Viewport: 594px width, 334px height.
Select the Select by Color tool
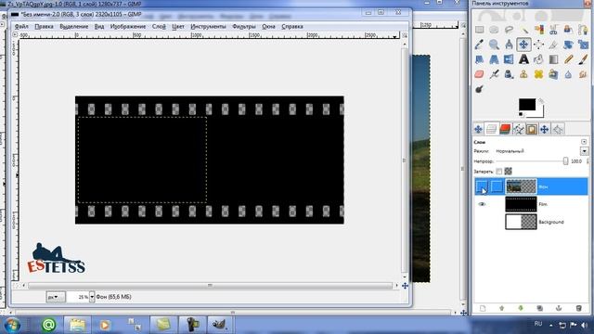[x=538, y=29]
